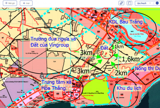
Task: Click the 1km distance label
Action: pos(119,47)
